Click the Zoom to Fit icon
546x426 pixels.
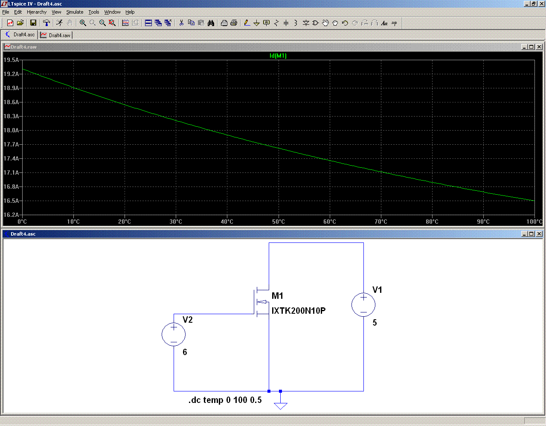click(112, 23)
